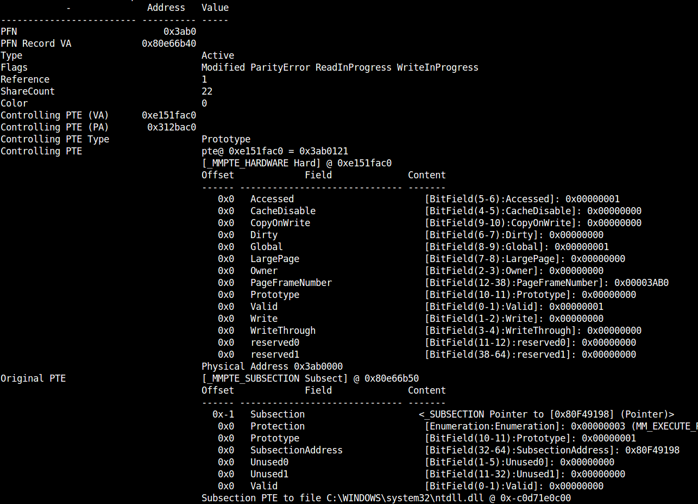Click the pte@ 0xe151fac0 = 0x3ab0121 line
Image resolution: width=698 pixels, height=504 pixels.
point(275,151)
